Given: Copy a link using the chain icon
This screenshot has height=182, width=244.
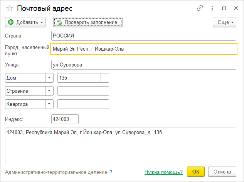Looking at the screenshot, I should point(200,8).
